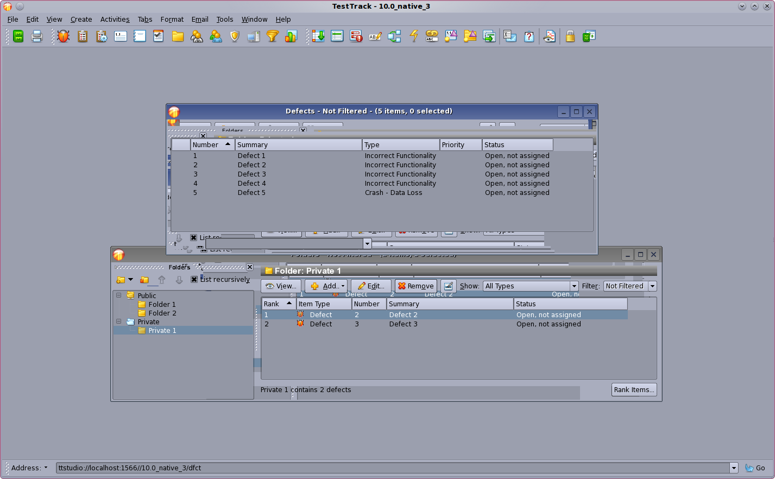Select Folder 2 in the tree
Image resolution: width=775 pixels, height=479 pixels.
tap(162, 313)
